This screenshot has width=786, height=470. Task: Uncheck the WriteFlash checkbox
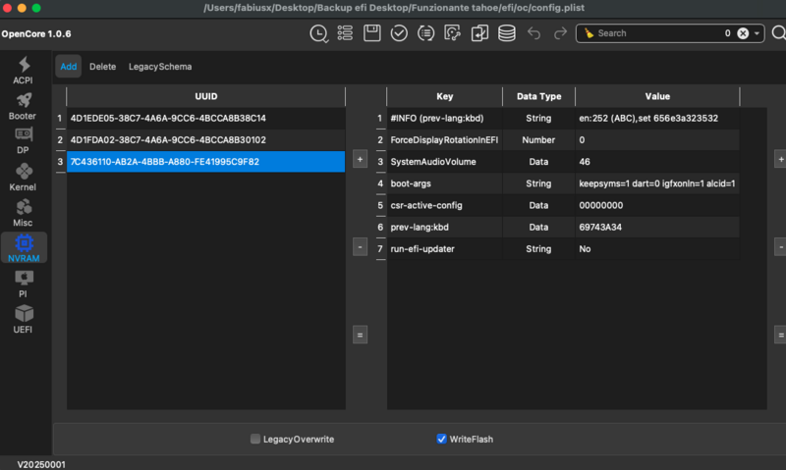coord(442,439)
